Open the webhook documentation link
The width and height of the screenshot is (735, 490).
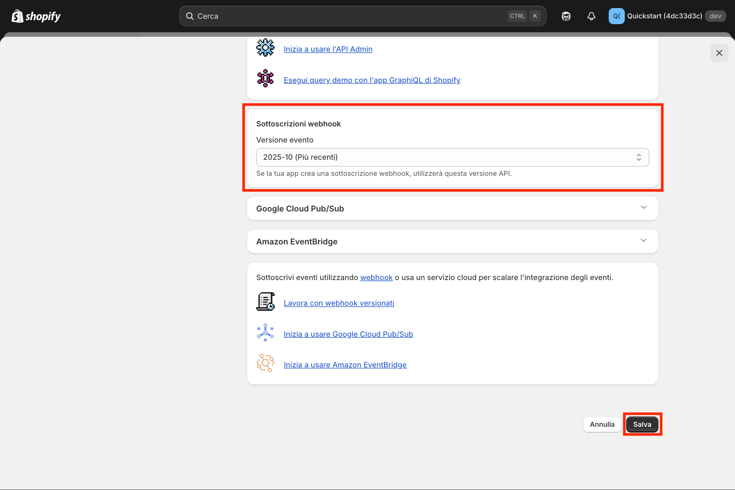(376, 277)
